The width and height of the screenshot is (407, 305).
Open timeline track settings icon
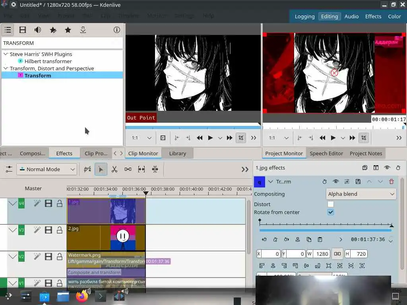[9, 169]
